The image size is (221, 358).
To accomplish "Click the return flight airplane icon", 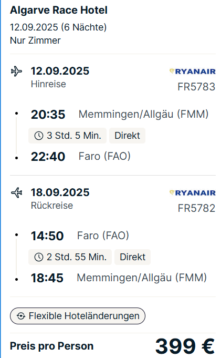I will click(16, 193).
